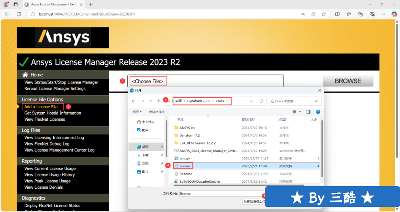Click the 文件名 input field
The height and width of the screenshot is (212, 400).
coord(222,194)
